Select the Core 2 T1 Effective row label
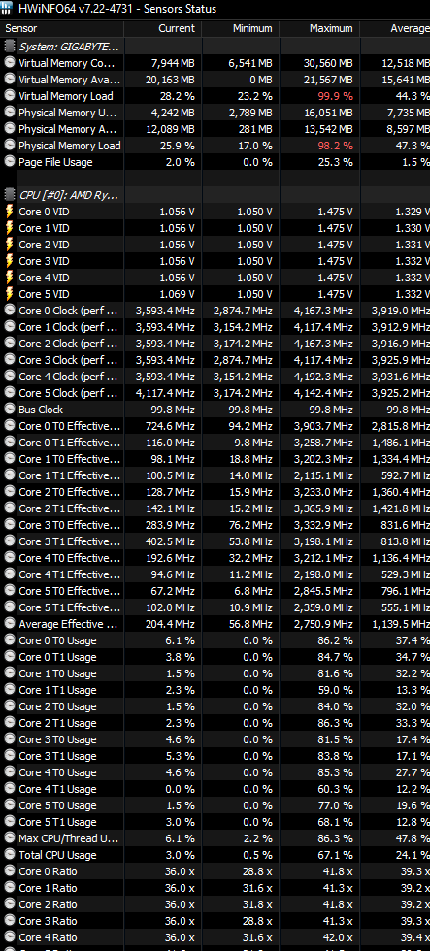Viewport: 430px width, 951px height. [x=70, y=508]
